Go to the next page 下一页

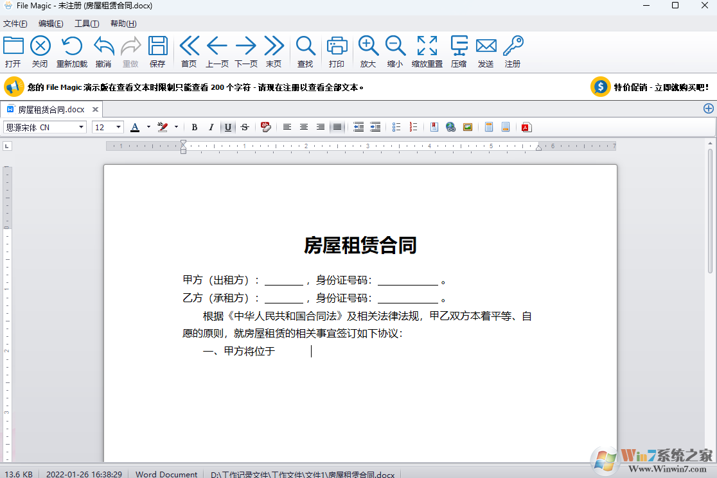click(x=246, y=51)
